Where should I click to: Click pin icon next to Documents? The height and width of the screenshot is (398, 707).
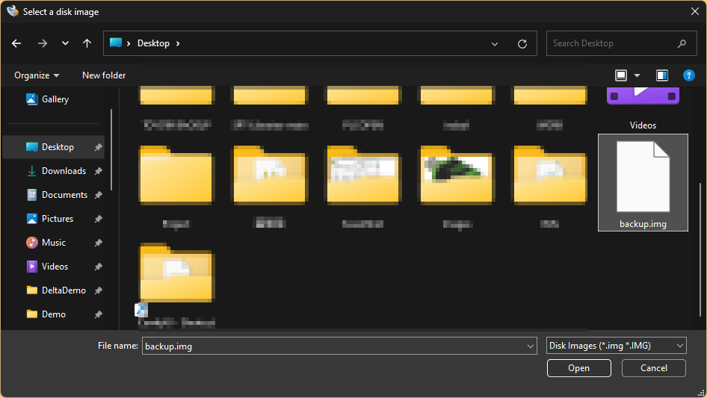(98, 195)
